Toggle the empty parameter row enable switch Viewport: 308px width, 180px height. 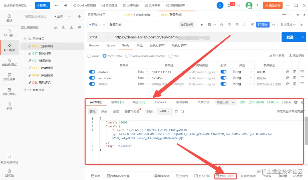click(x=92, y=84)
